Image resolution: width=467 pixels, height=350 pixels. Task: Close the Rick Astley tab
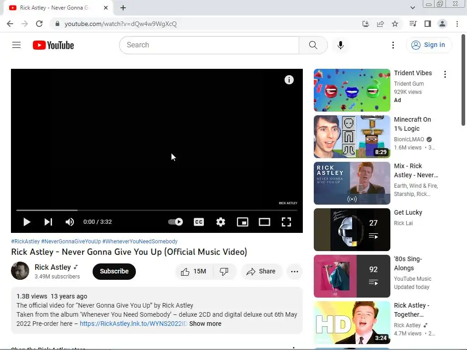[106, 8]
